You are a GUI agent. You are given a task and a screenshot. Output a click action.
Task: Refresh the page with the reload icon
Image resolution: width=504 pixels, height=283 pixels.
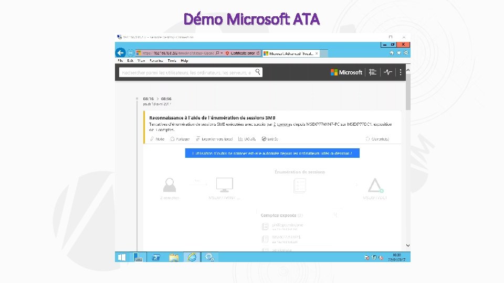pyautogui.click(x=258, y=53)
